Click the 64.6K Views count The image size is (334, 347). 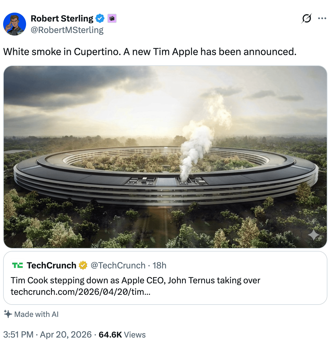click(x=122, y=335)
